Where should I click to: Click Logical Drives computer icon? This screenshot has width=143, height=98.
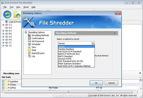pyautogui.click(x=6, y=22)
